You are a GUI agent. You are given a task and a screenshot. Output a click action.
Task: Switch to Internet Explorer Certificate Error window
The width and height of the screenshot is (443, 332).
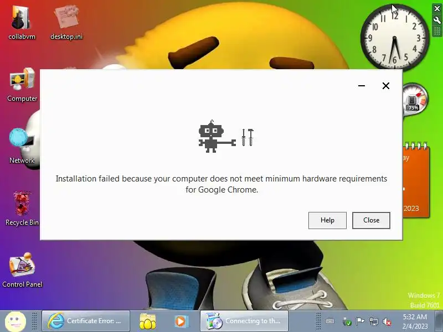point(86,321)
